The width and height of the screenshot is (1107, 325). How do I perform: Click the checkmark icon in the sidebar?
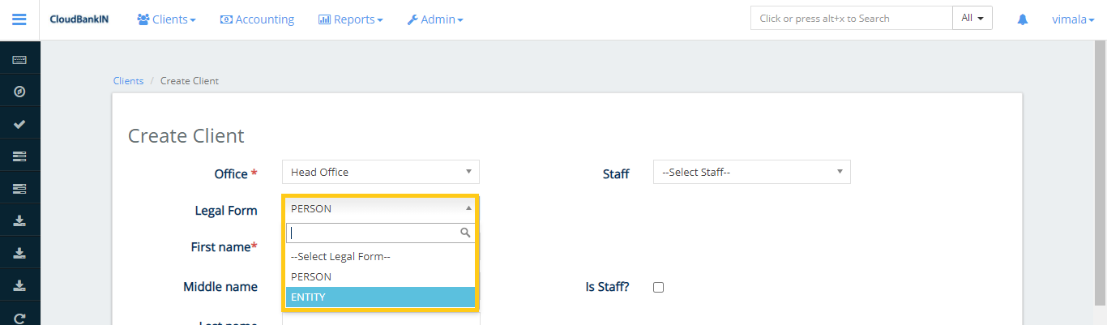(19, 124)
